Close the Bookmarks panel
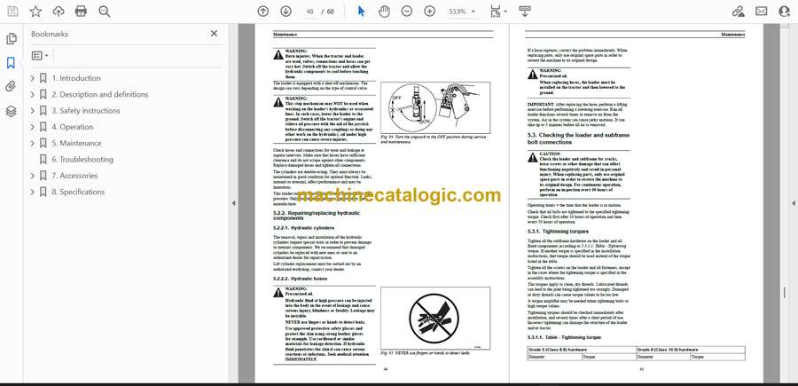Image resolution: width=798 pixels, height=386 pixels. [x=214, y=34]
